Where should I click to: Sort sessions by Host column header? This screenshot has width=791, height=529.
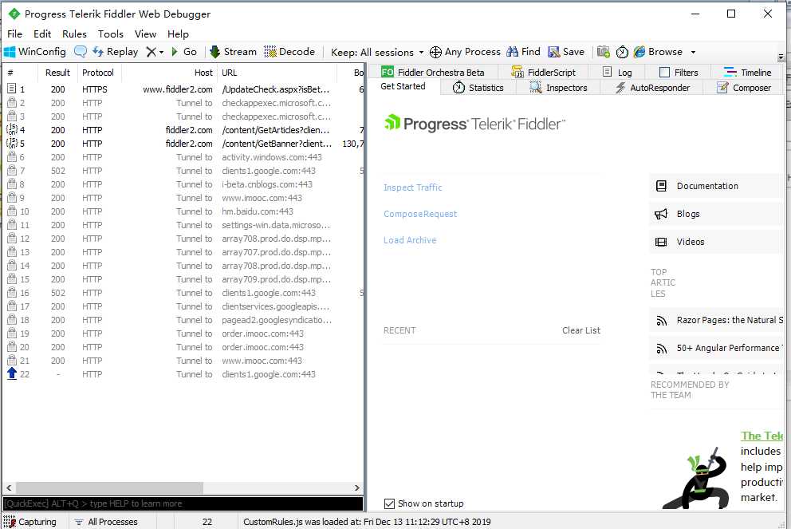click(170, 73)
